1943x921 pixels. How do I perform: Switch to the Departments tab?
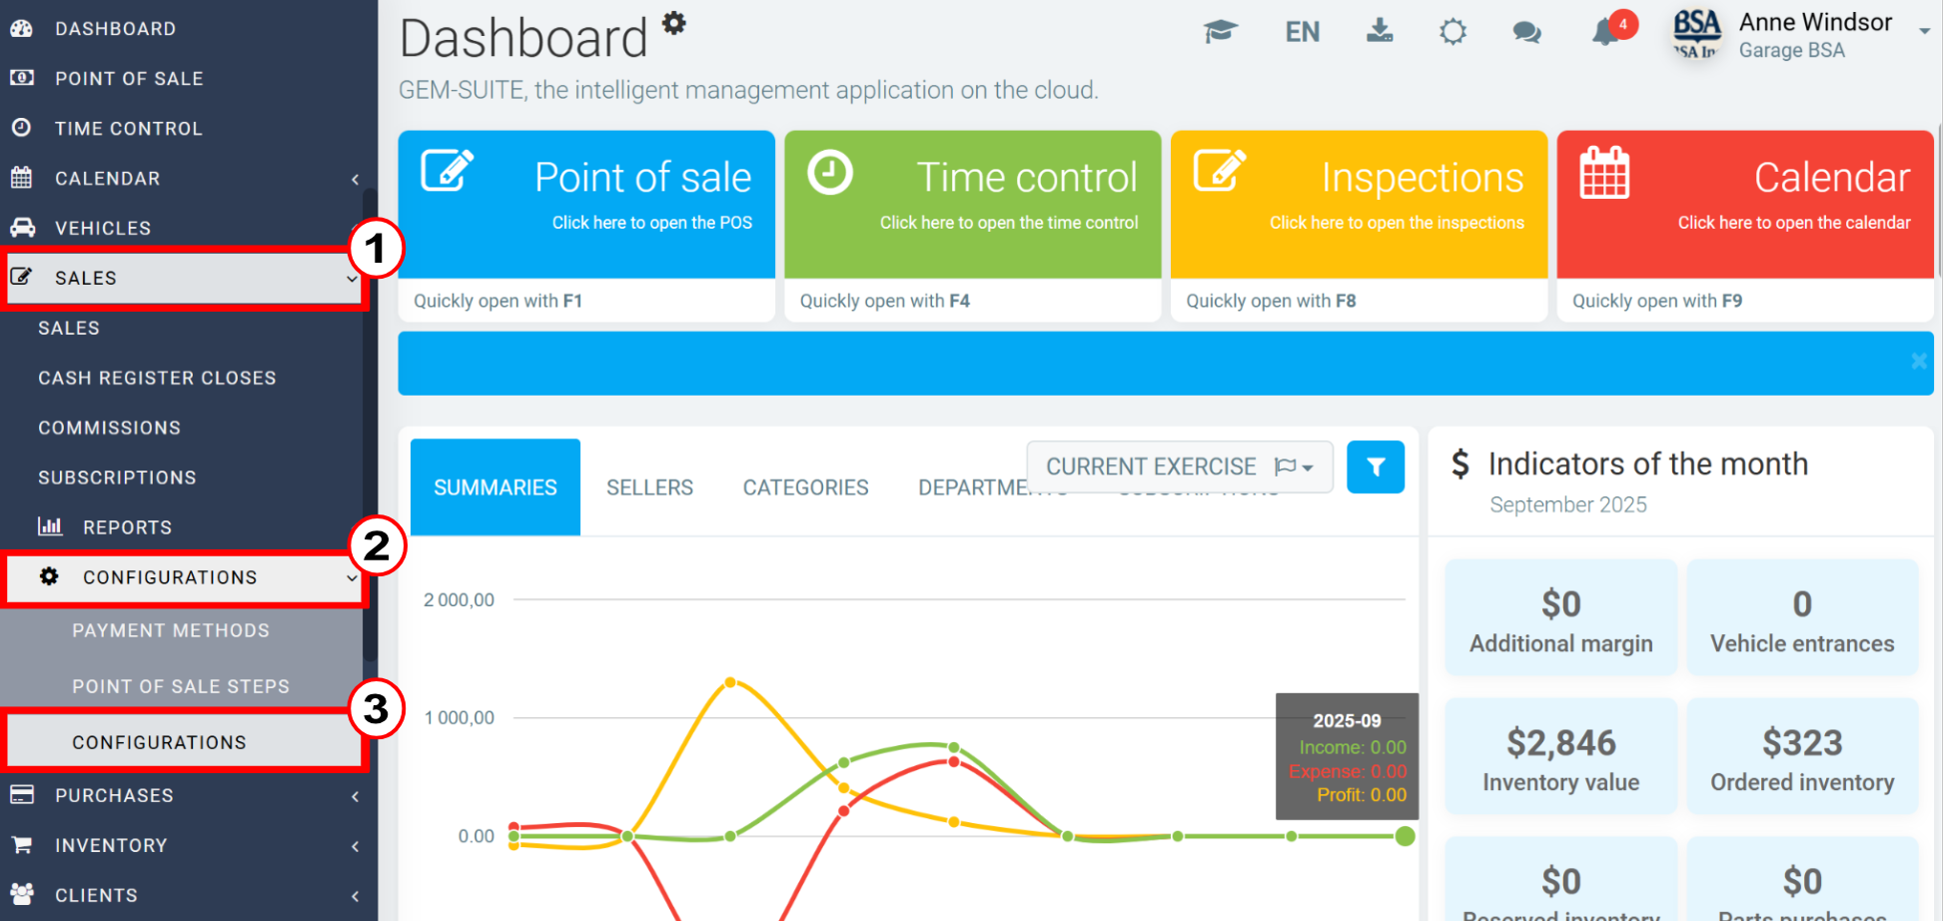tap(993, 488)
